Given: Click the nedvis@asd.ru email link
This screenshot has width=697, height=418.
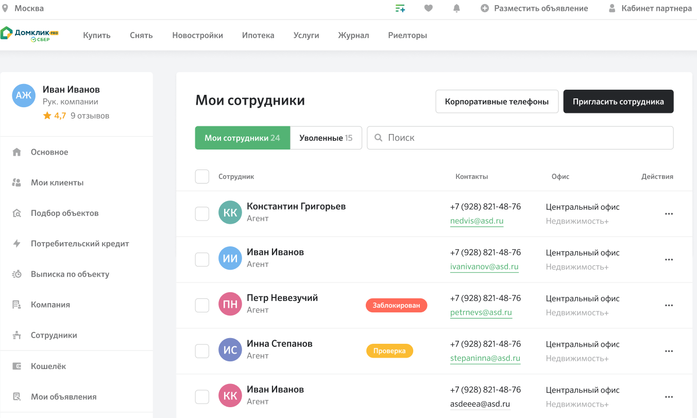Looking at the screenshot, I should point(477,221).
